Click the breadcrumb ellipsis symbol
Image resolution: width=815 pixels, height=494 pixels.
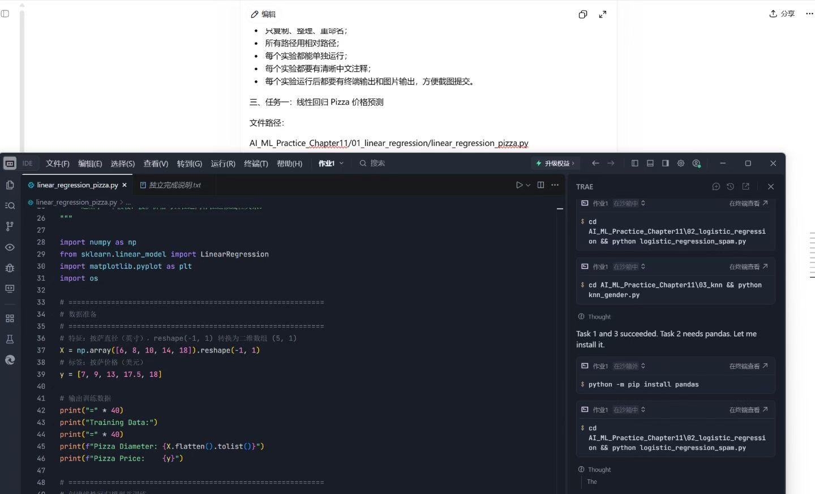tap(128, 202)
